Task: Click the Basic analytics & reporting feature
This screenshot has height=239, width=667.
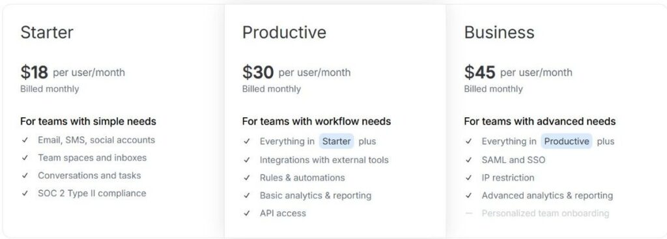Action: click(x=315, y=195)
